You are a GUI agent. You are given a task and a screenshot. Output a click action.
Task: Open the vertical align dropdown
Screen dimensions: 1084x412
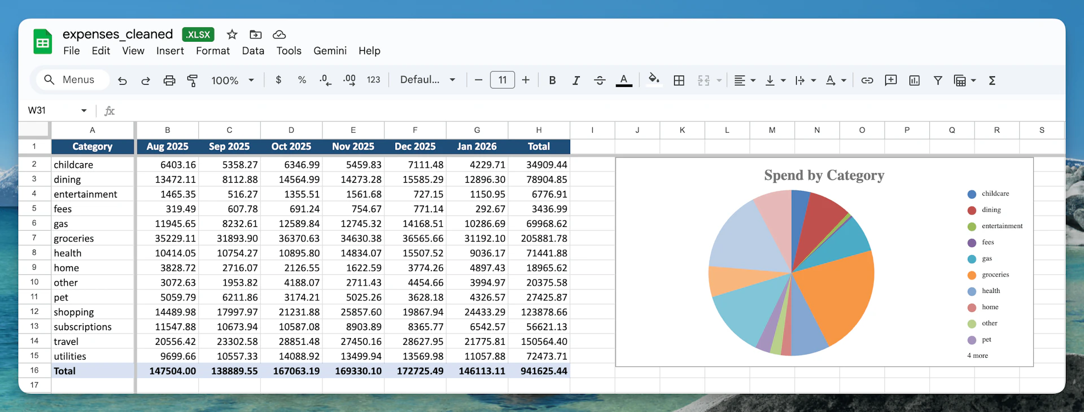(775, 80)
